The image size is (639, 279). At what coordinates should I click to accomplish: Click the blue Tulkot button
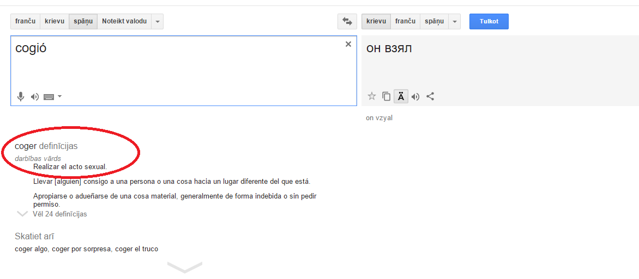(x=489, y=22)
